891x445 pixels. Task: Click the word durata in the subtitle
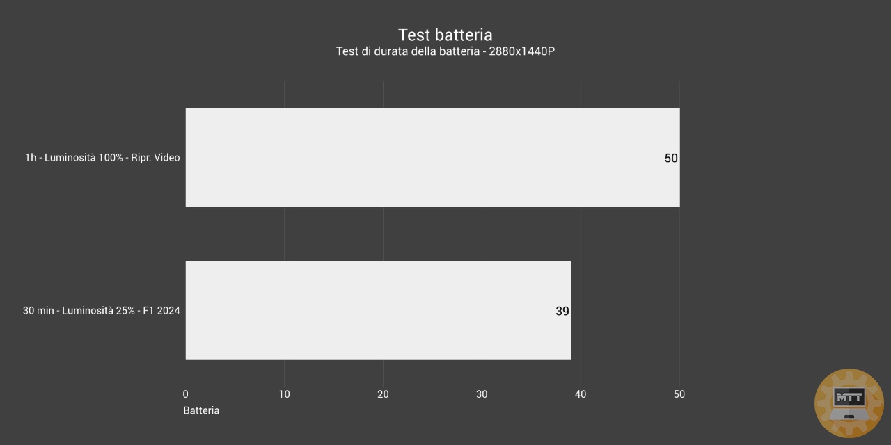(392, 51)
